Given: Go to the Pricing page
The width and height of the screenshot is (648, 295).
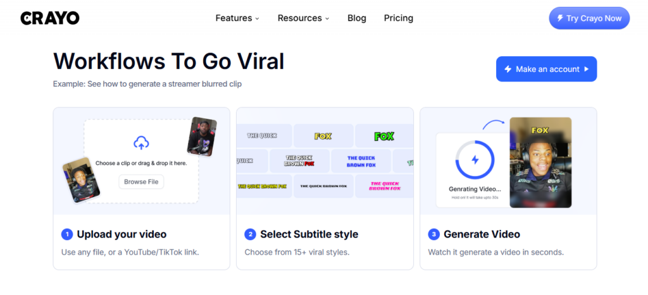Looking at the screenshot, I should tap(399, 18).
